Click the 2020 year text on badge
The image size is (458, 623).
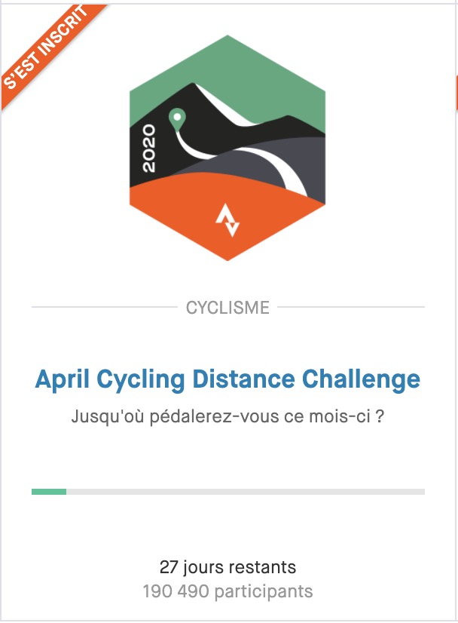click(x=148, y=149)
